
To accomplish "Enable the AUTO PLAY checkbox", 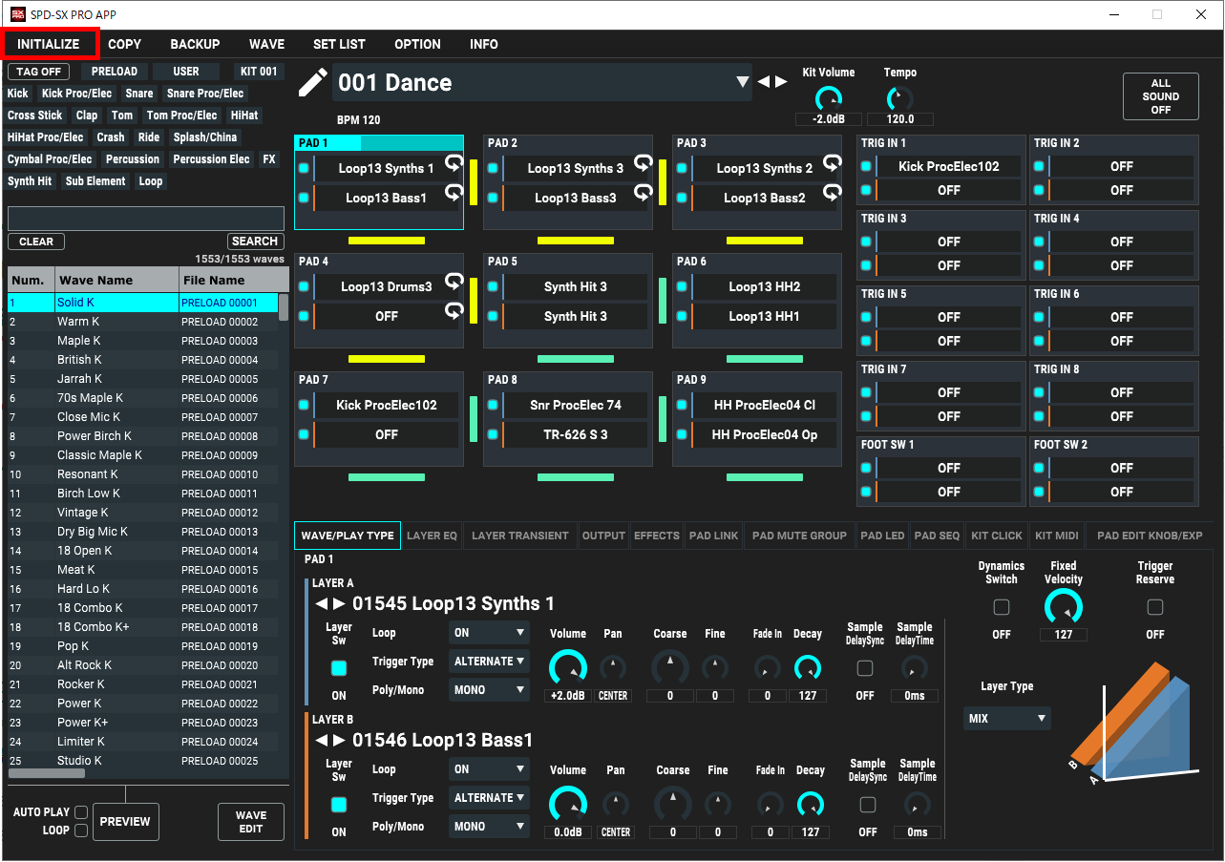I will point(81,812).
